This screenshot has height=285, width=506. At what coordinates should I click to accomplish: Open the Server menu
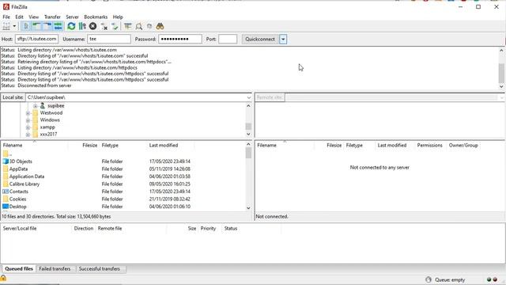click(x=72, y=17)
